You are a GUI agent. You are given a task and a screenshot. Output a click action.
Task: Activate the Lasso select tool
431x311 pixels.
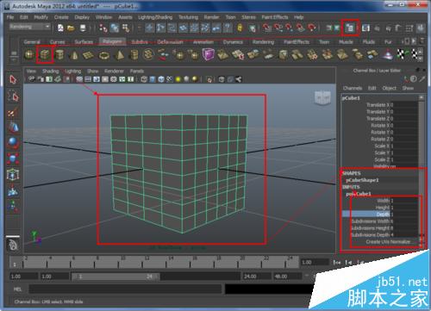[13, 96]
